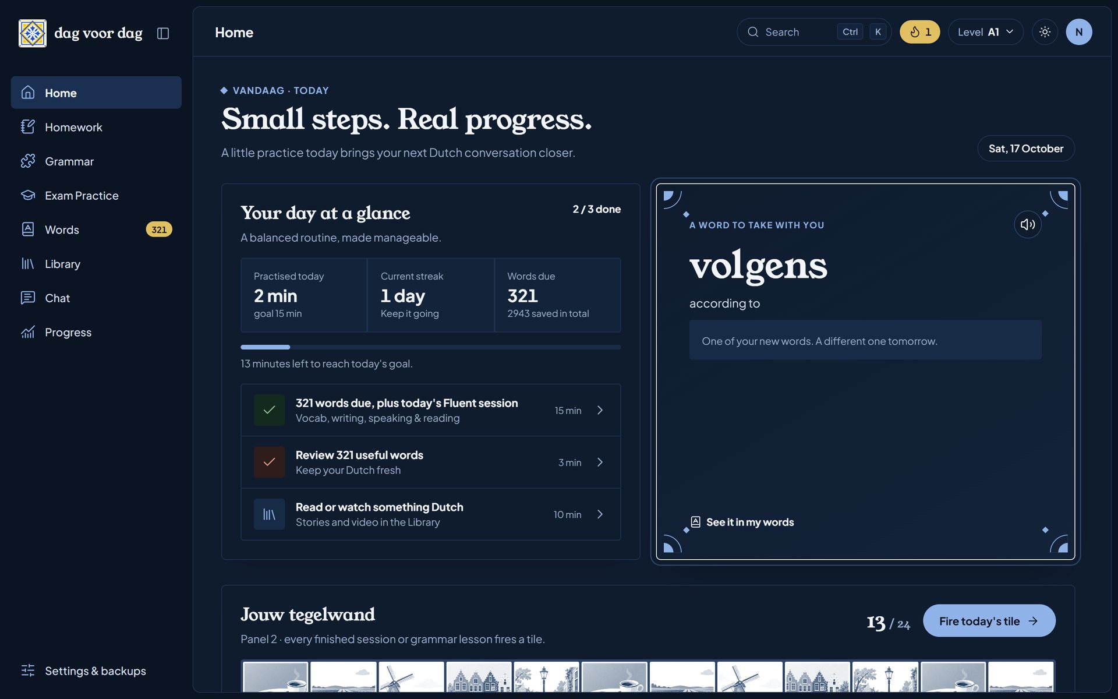Image resolution: width=1118 pixels, height=699 pixels.
Task: Click the Settings & backups sliders icon
Action: point(28,670)
